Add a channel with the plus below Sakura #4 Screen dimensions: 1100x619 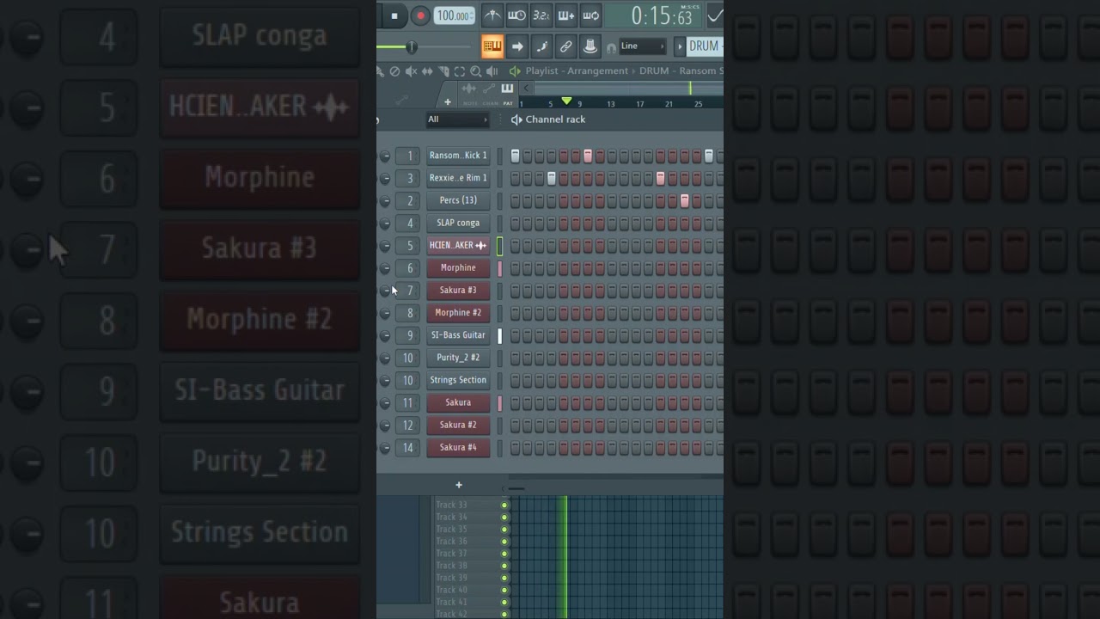(x=459, y=486)
